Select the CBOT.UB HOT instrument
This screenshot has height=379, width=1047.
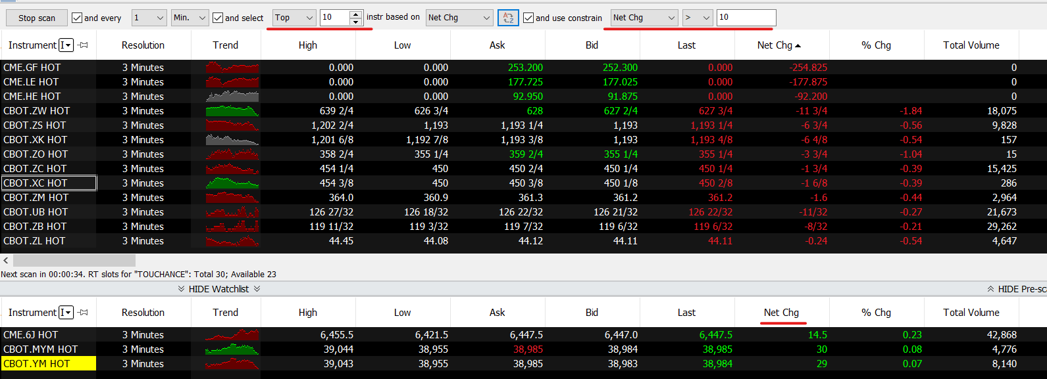coord(36,212)
